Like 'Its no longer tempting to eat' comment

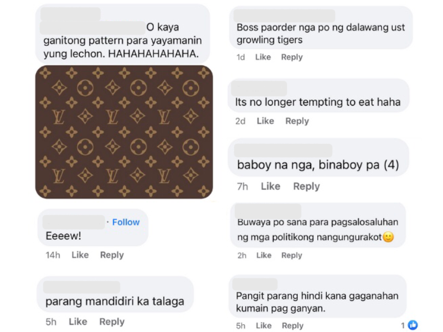pyautogui.click(x=265, y=121)
